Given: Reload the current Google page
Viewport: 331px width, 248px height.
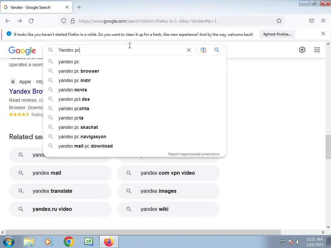Looking at the screenshot, I should coord(31,21).
